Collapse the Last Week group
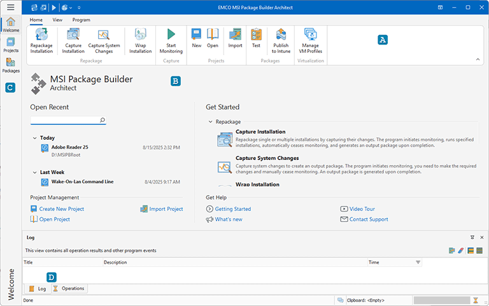The height and width of the screenshot is (306, 489). click(34, 172)
